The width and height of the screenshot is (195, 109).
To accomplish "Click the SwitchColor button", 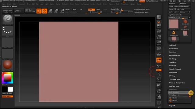I will pos(7,93).
